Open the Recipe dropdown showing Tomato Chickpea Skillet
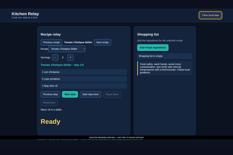 [x=67, y=49]
